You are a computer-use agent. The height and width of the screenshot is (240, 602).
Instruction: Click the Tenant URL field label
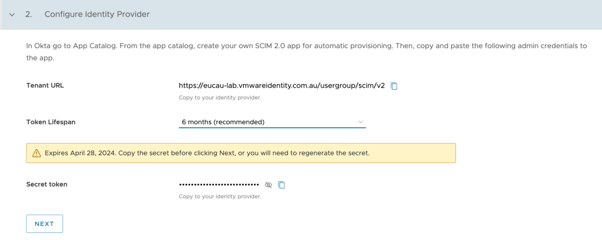[45, 86]
